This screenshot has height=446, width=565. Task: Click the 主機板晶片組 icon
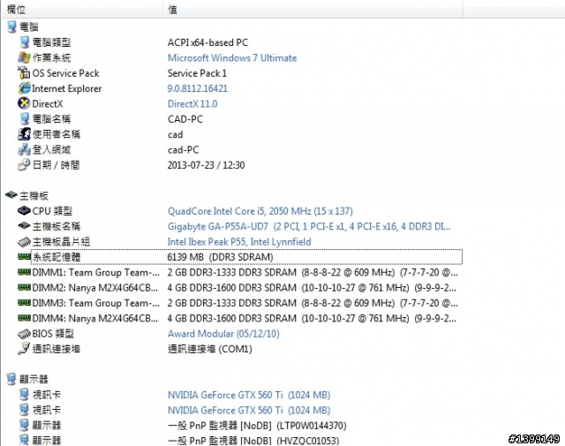[24, 242]
